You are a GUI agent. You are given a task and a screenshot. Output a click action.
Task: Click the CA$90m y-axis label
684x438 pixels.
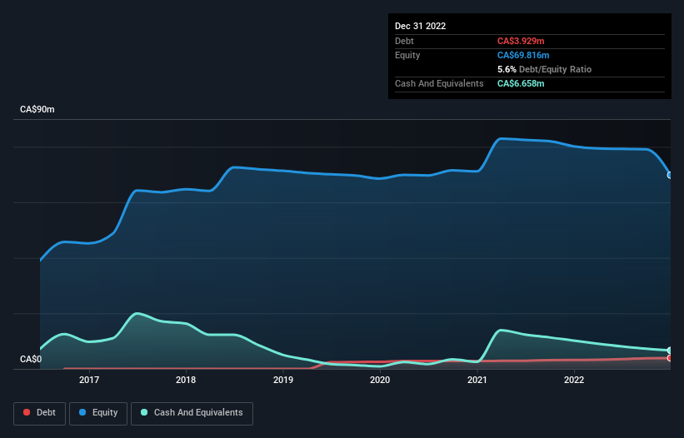coord(37,109)
